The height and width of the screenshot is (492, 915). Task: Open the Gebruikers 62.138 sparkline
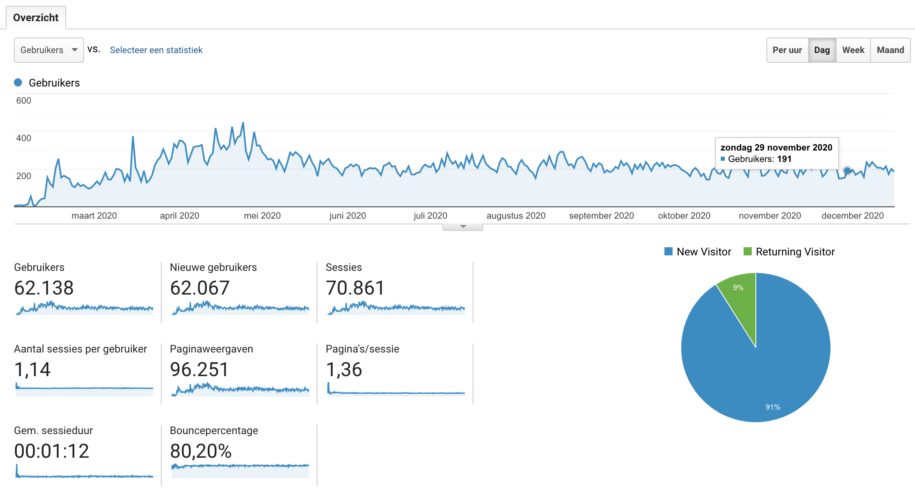(x=84, y=308)
